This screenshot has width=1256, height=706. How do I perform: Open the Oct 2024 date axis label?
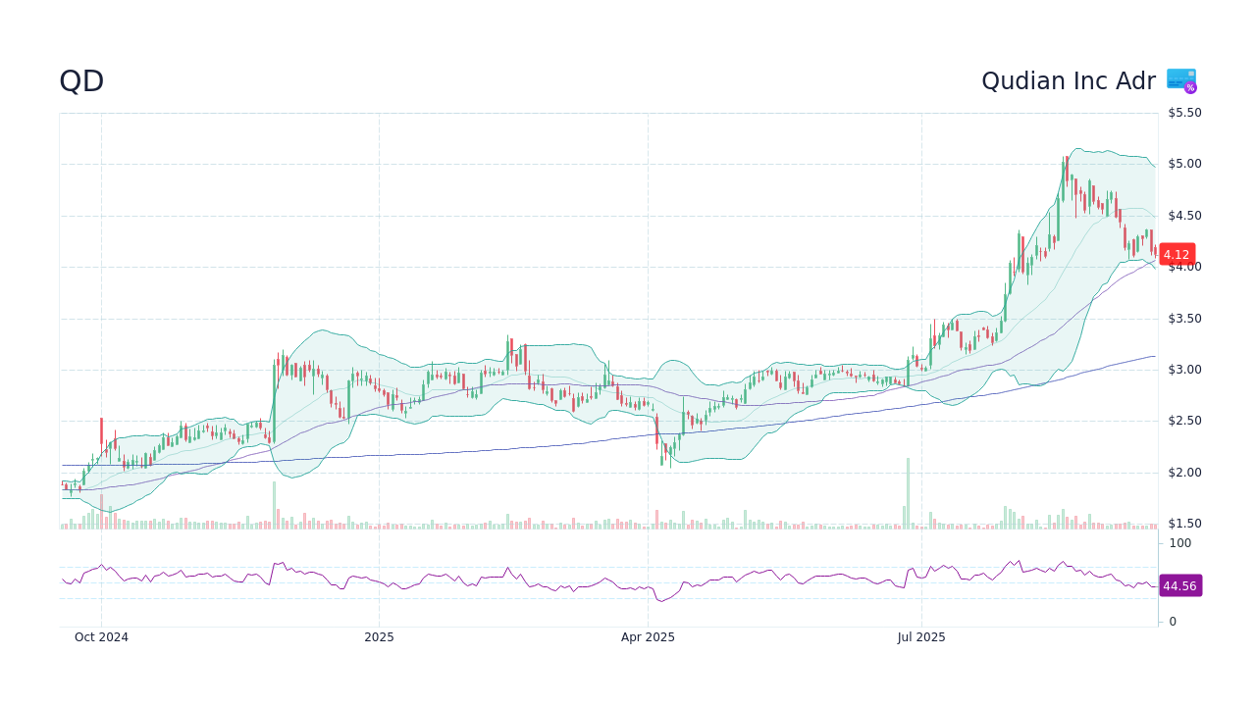100,636
